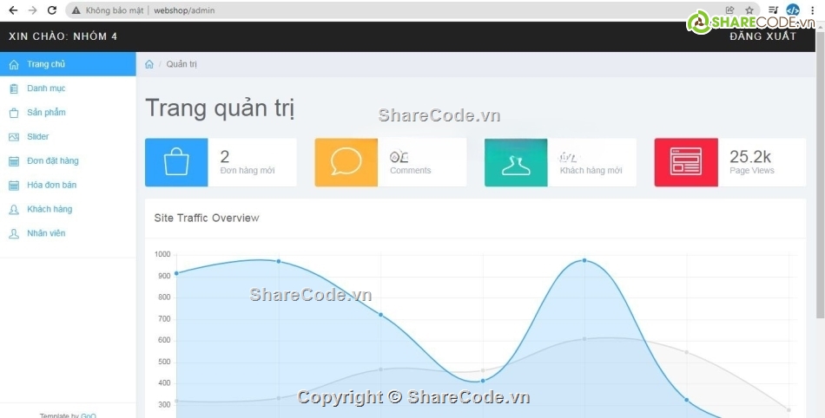Click the address bar showing webshop/admin
Screen dimensions: 825x418
411,10
